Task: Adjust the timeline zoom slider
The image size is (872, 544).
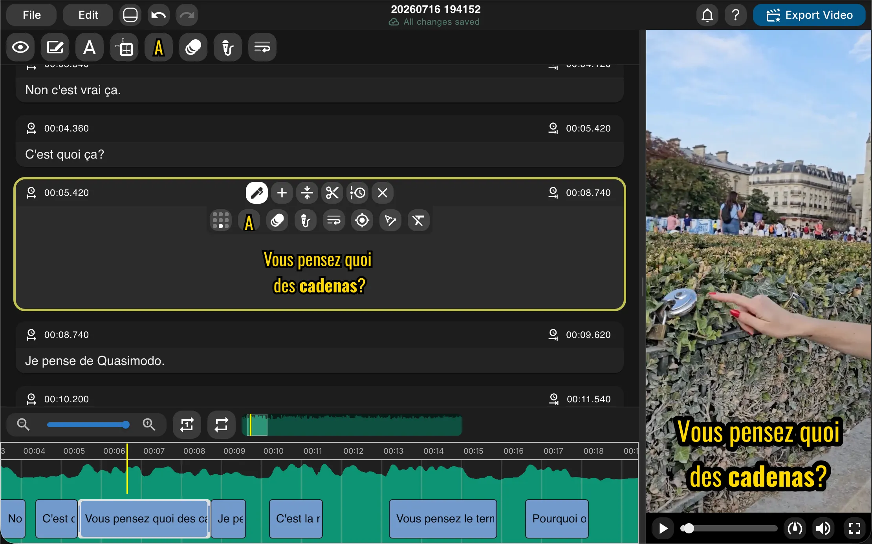Action: pos(88,425)
